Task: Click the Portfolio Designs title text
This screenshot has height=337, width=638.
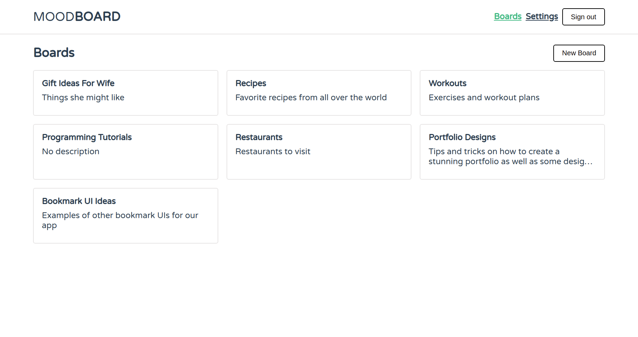Action: click(462, 137)
